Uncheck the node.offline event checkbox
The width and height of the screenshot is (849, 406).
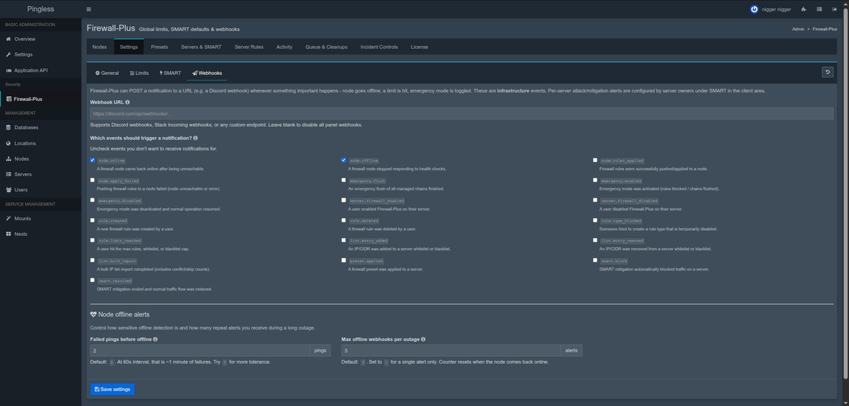[344, 160]
